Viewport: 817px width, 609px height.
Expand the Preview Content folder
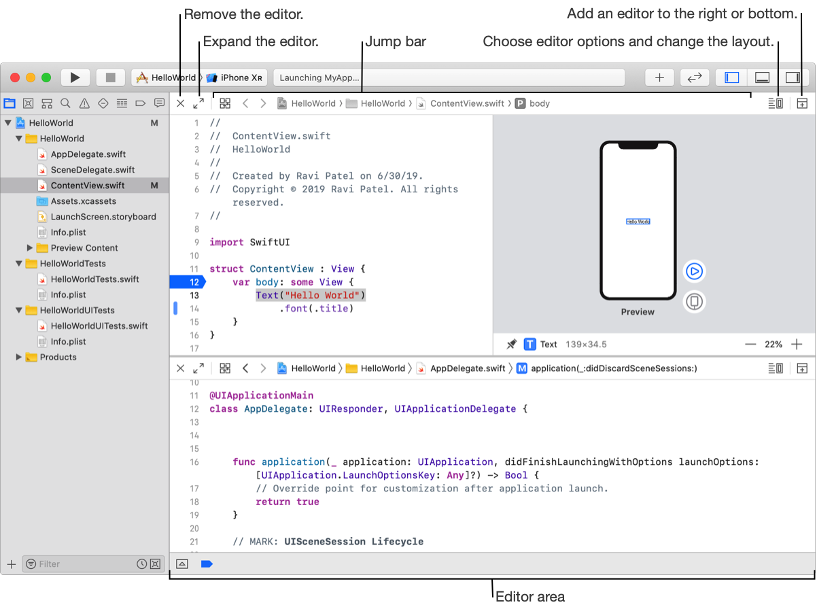coord(30,248)
